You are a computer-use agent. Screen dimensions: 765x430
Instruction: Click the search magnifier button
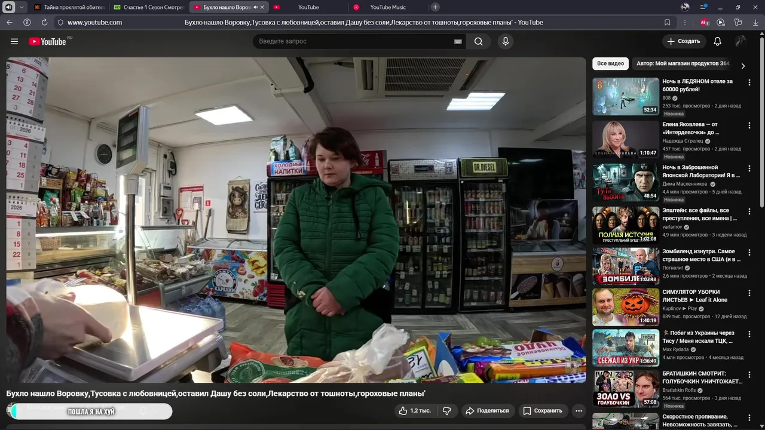click(479, 41)
